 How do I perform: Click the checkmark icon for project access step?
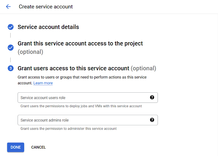pyautogui.click(x=11, y=48)
